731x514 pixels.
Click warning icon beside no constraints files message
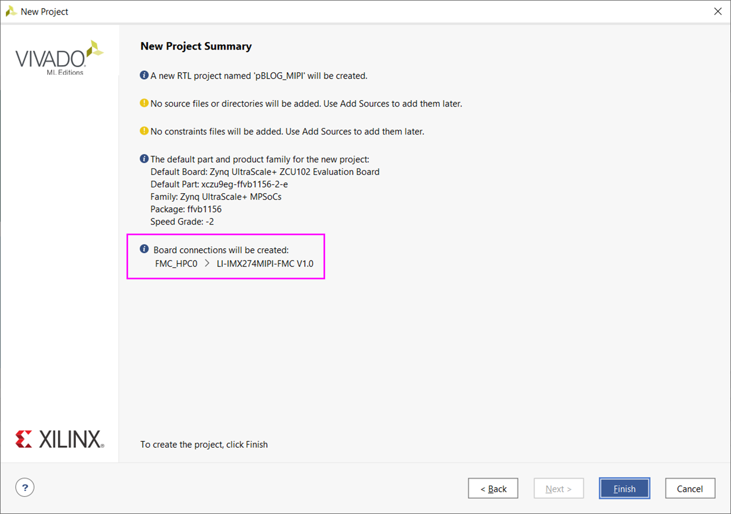pyautogui.click(x=144, y=131)
